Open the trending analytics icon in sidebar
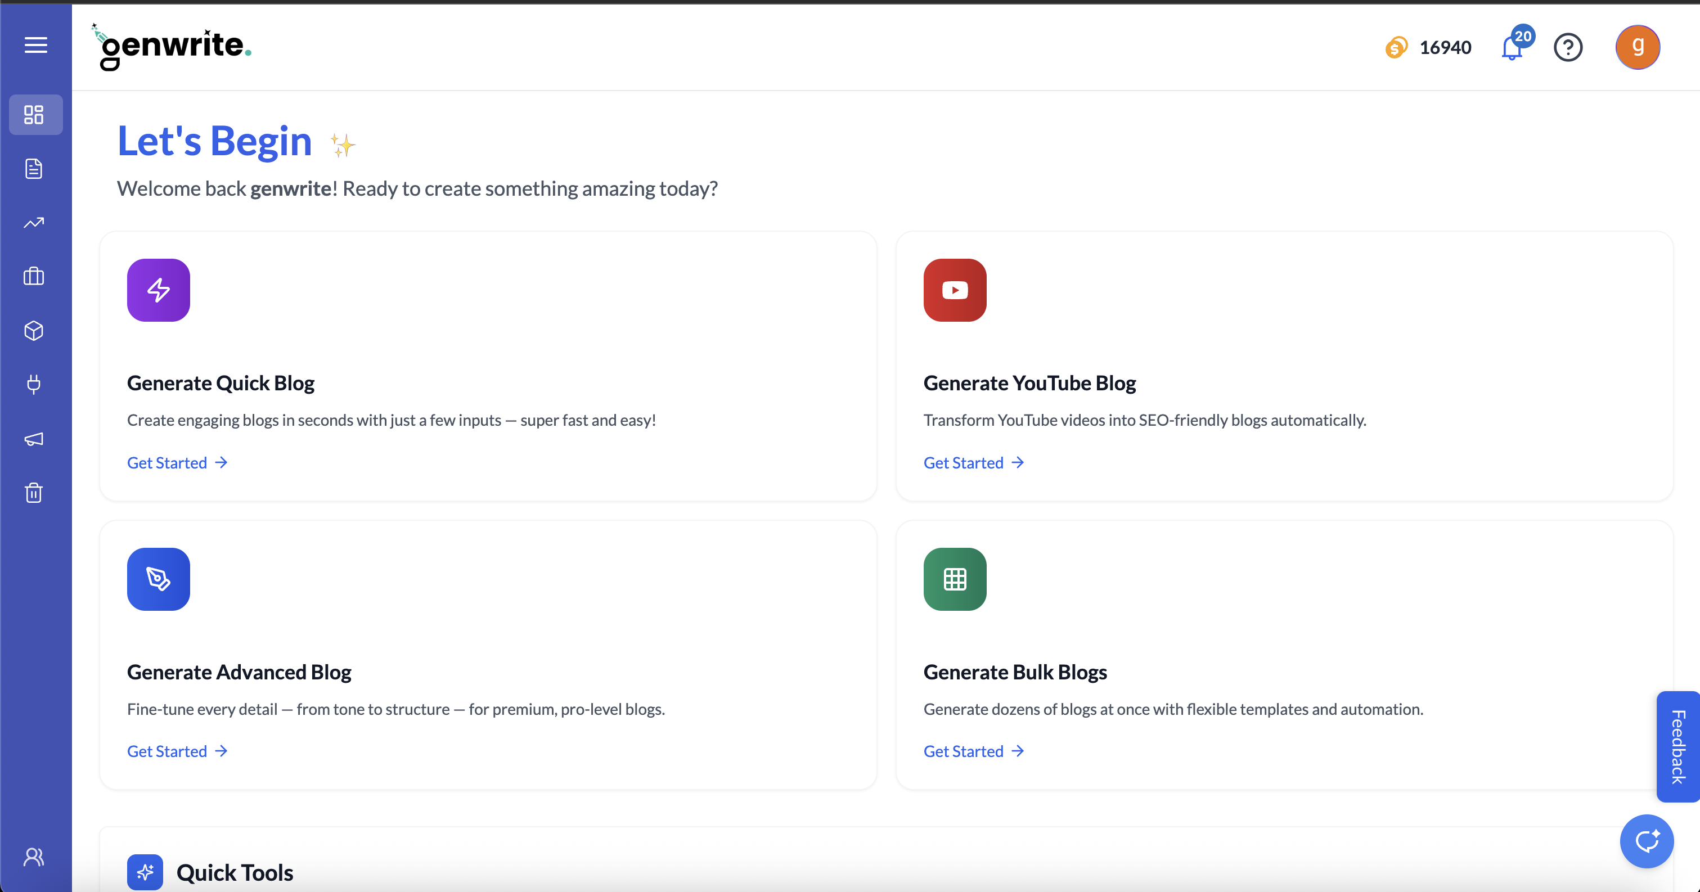1700x892 pixels. pyautogui.click(x=34, y=223)
